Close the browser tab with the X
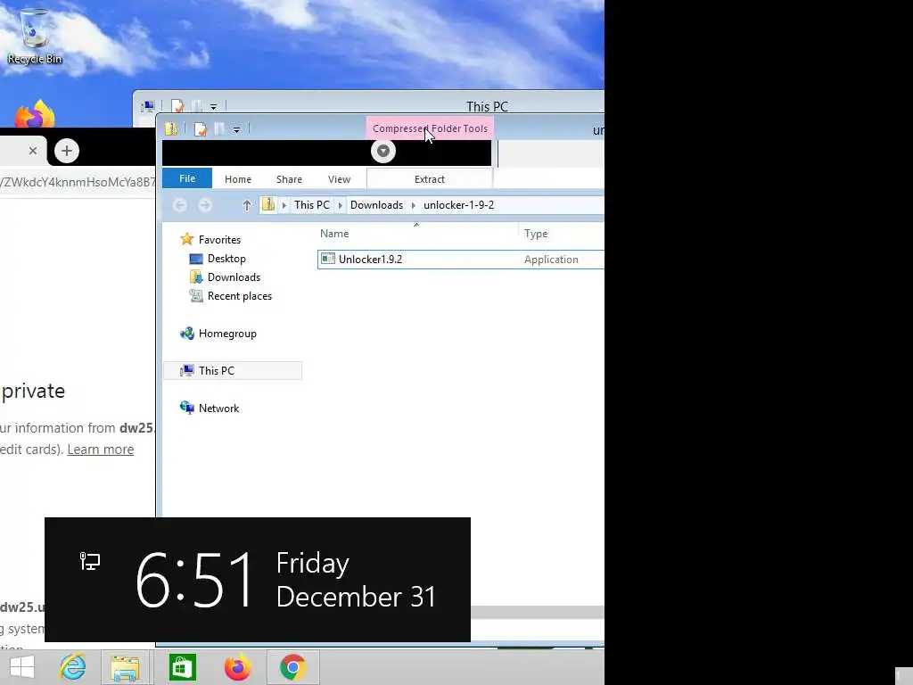 (33, 151)
